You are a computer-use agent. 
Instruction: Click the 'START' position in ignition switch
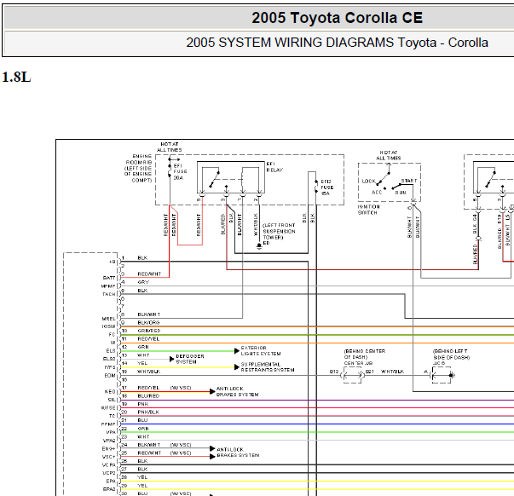coord(409,181)
